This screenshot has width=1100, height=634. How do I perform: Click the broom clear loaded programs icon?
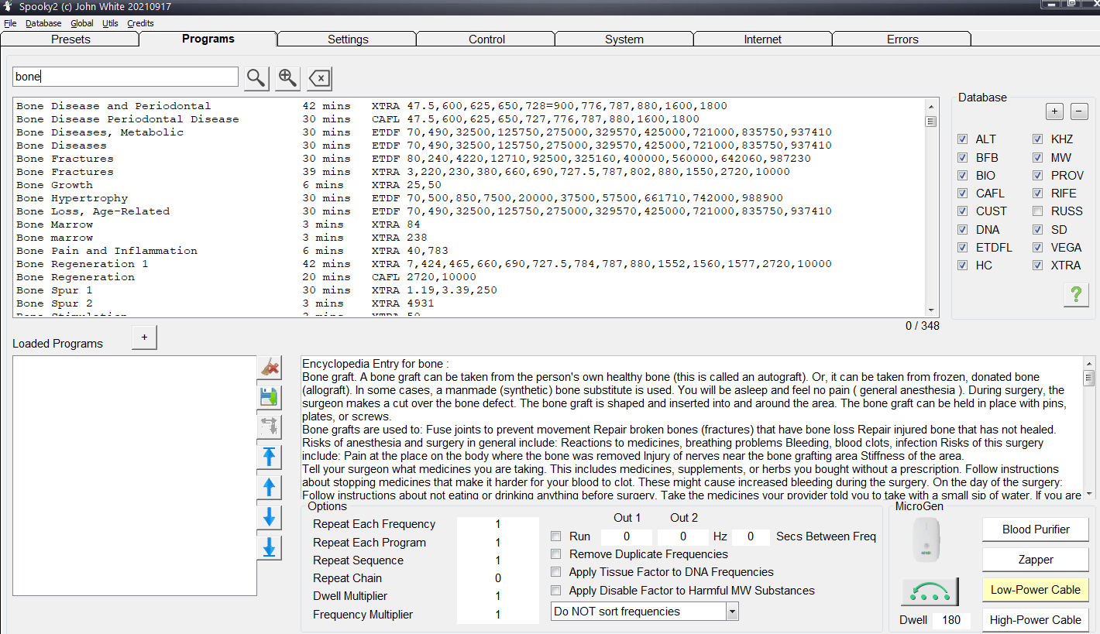pos(270,368)
